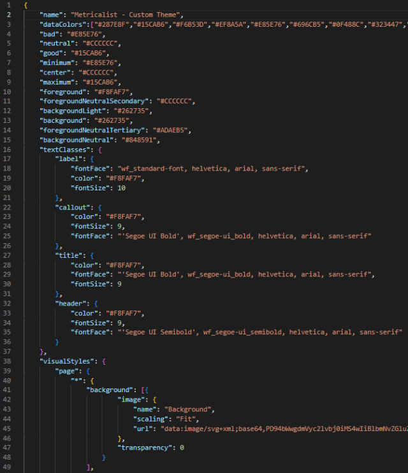Click the "#E85E76" value of the "bad" key
This screenshot has width=408, height=473.
point(86,34)
